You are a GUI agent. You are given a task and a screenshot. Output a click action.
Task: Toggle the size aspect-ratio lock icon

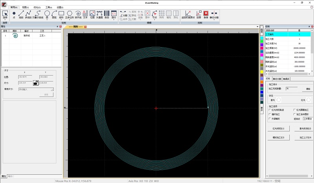point(35,83)
